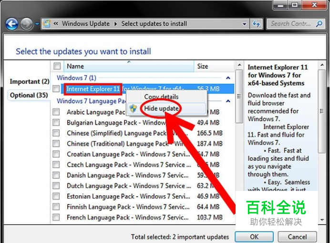This screenshot has height=243, width=330.
Task: Click the Windows Update breadcrumb
Action: pos(86,23)
